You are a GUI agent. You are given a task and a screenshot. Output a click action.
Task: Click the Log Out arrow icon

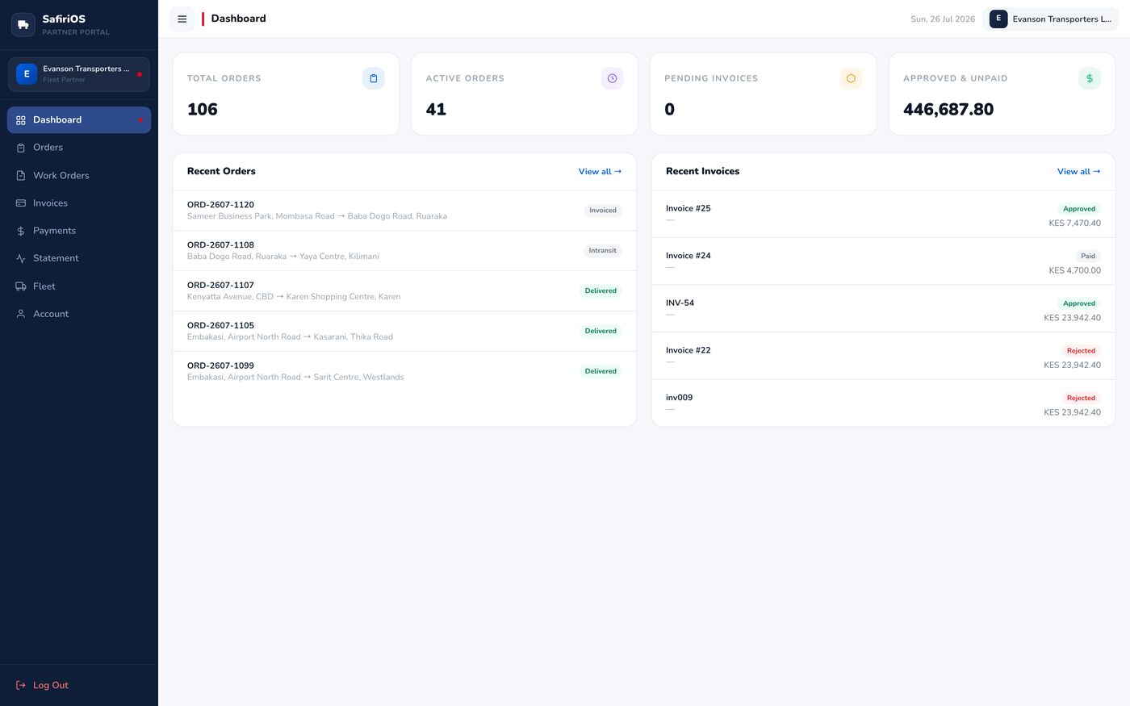coord(21,685)
